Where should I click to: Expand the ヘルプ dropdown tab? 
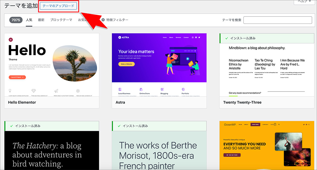(305, 2)
